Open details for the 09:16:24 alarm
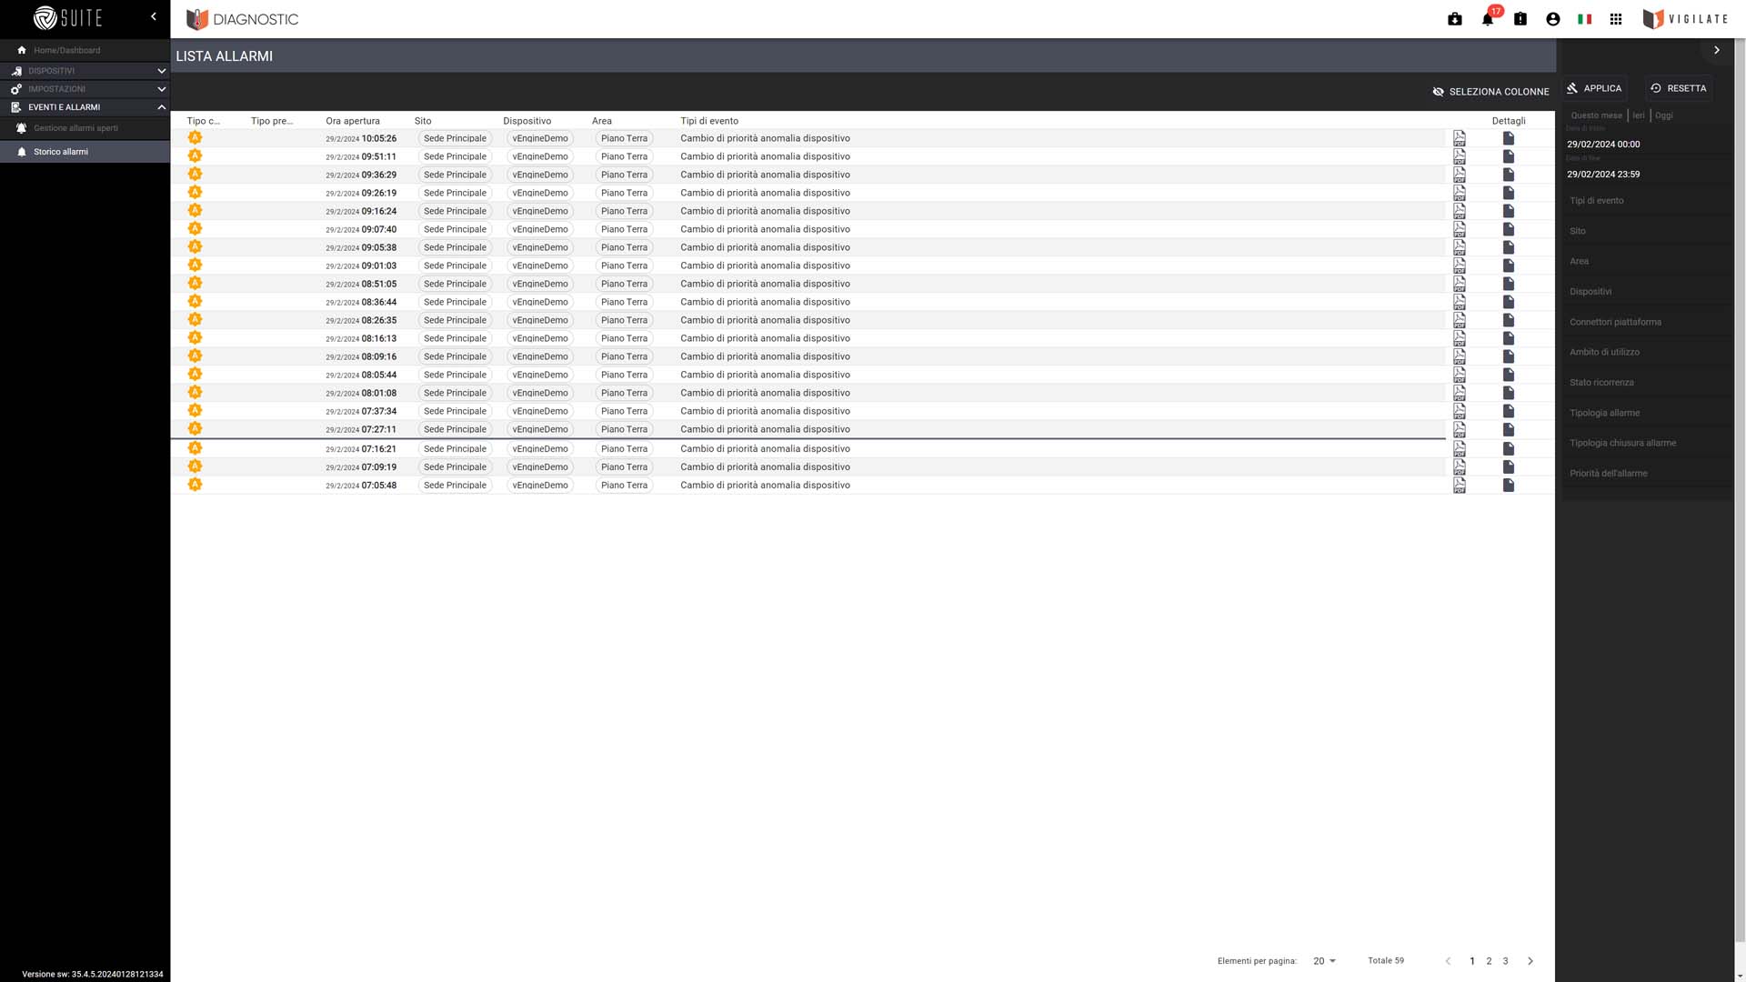This screenshot has width=1746, height=982. click(1509, 211)
